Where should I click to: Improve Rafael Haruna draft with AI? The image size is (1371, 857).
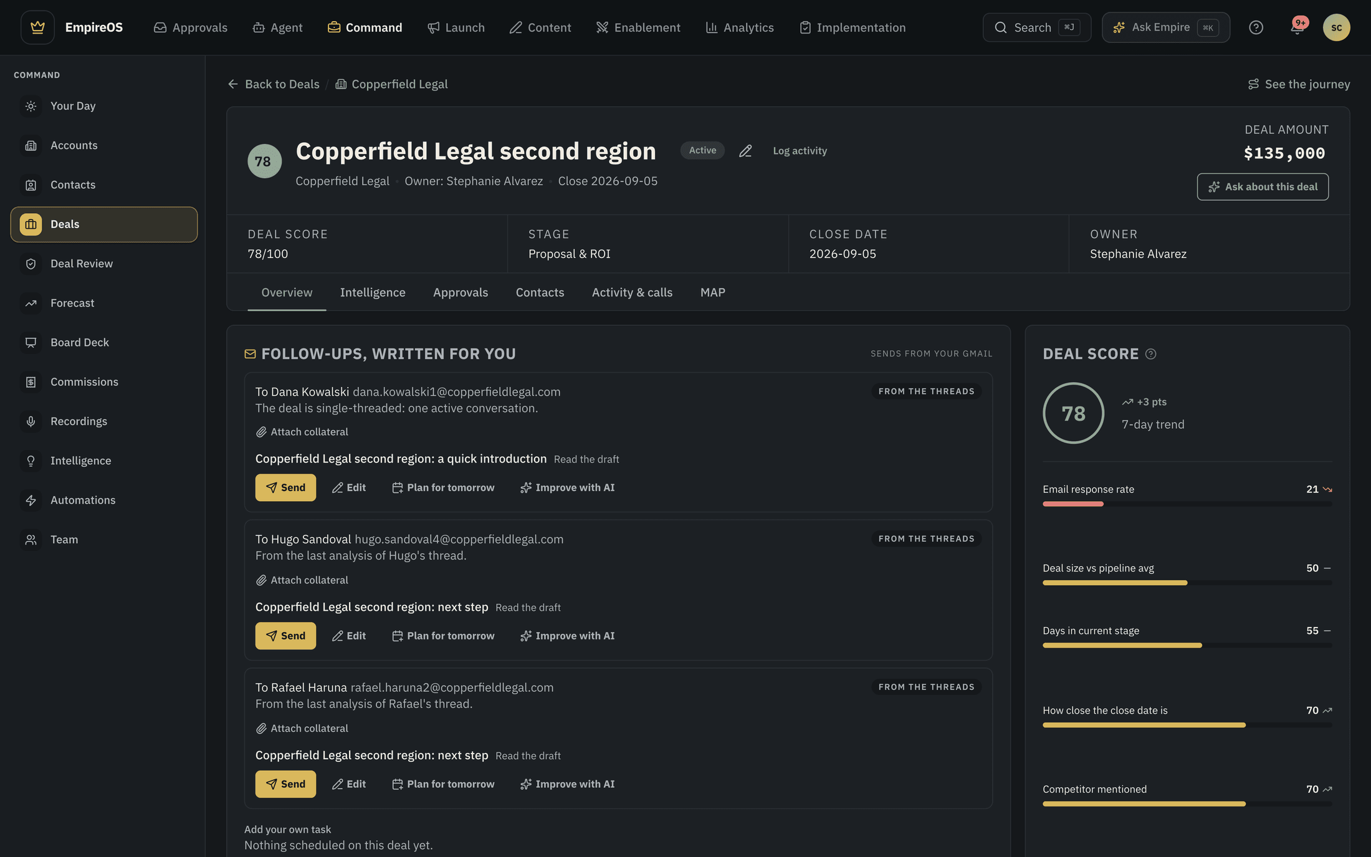point(568,784)
